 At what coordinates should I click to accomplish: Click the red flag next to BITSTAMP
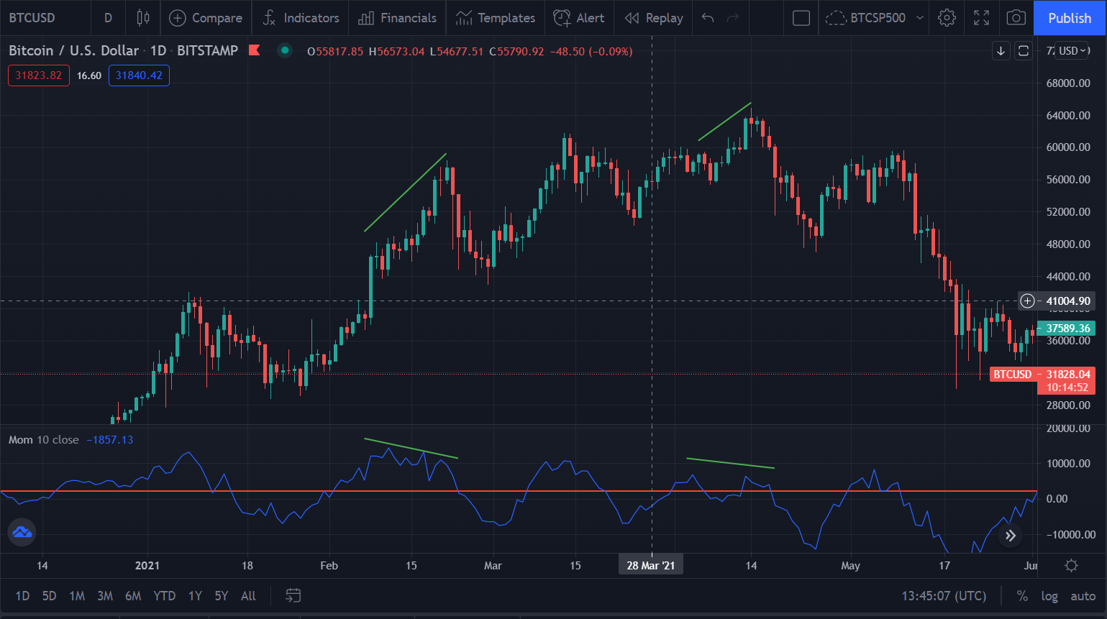click(254, 50)
